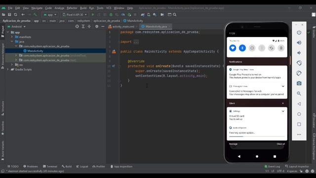Click Expand All in Project panel

83,26
